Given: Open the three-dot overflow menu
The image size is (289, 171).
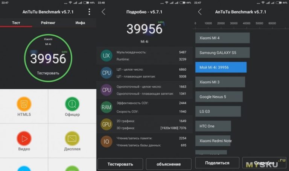Looking at the screenshot, I should point(89,12).
